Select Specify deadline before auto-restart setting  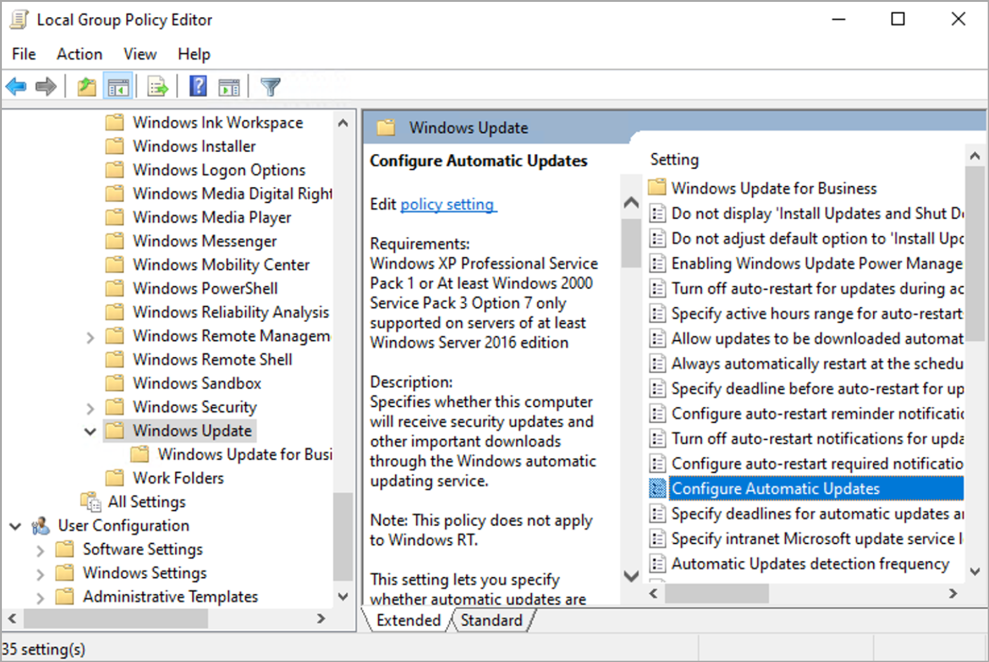[x=817, y=389]
